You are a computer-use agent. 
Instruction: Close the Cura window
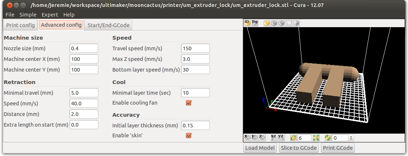9,5
